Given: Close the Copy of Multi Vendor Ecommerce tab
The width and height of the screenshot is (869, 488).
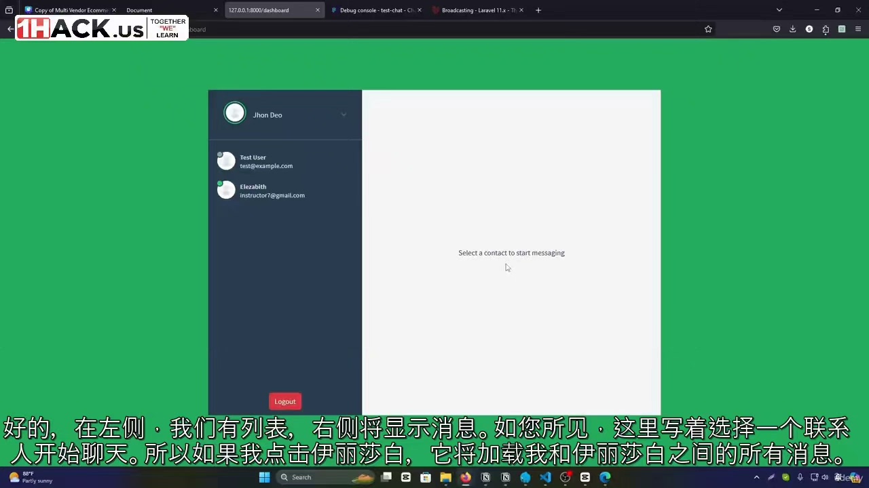Looking at the screenshot, I should [113, 10].
